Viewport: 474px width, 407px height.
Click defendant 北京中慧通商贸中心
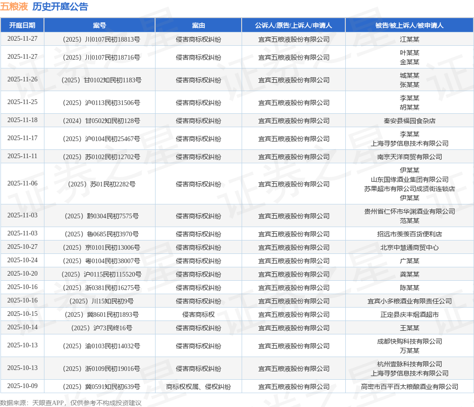tap(409, 247)
